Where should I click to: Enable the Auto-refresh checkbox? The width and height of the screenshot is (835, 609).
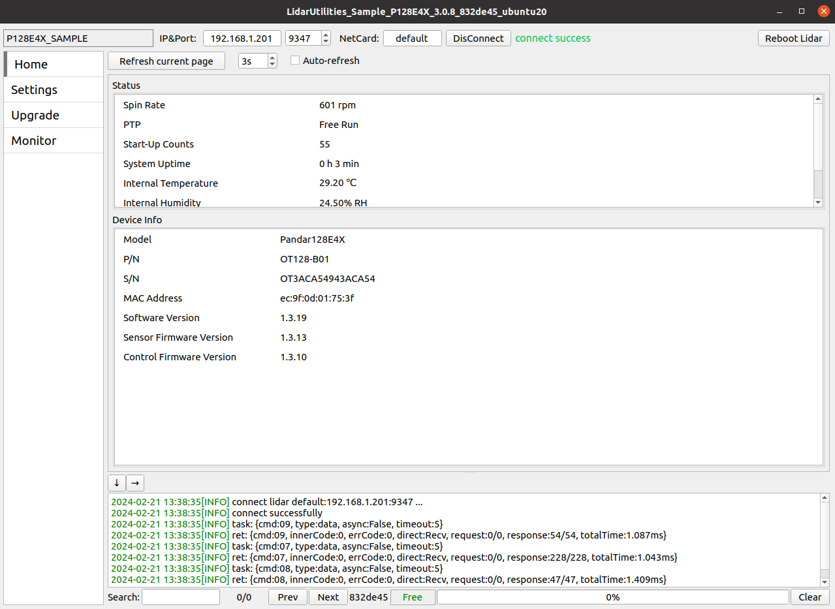coord(295,61)
